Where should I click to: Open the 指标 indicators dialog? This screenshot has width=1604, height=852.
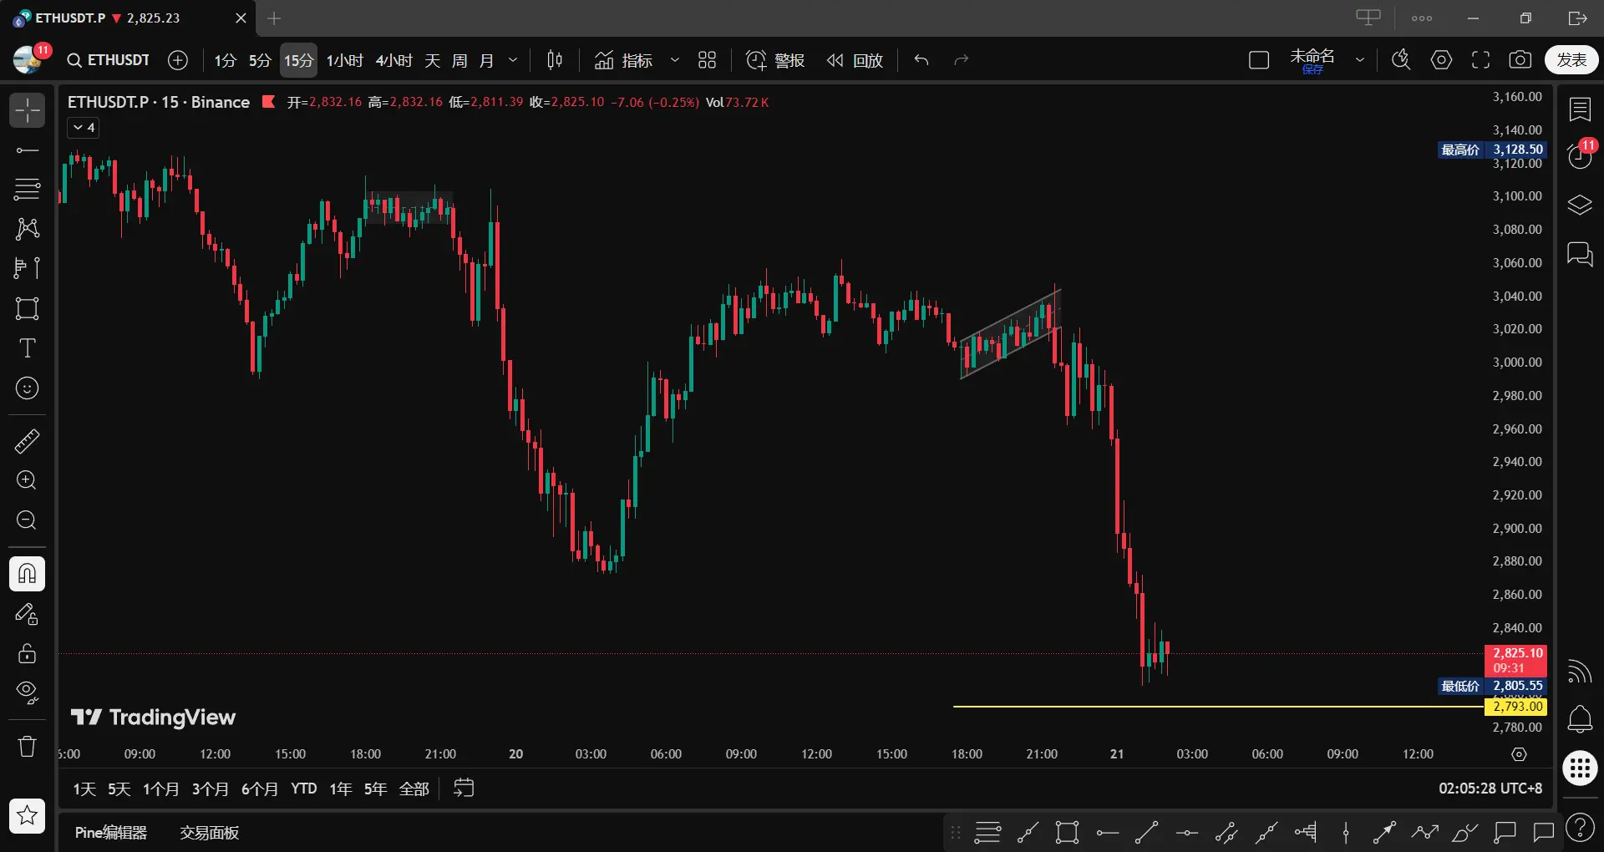(623, 60)
